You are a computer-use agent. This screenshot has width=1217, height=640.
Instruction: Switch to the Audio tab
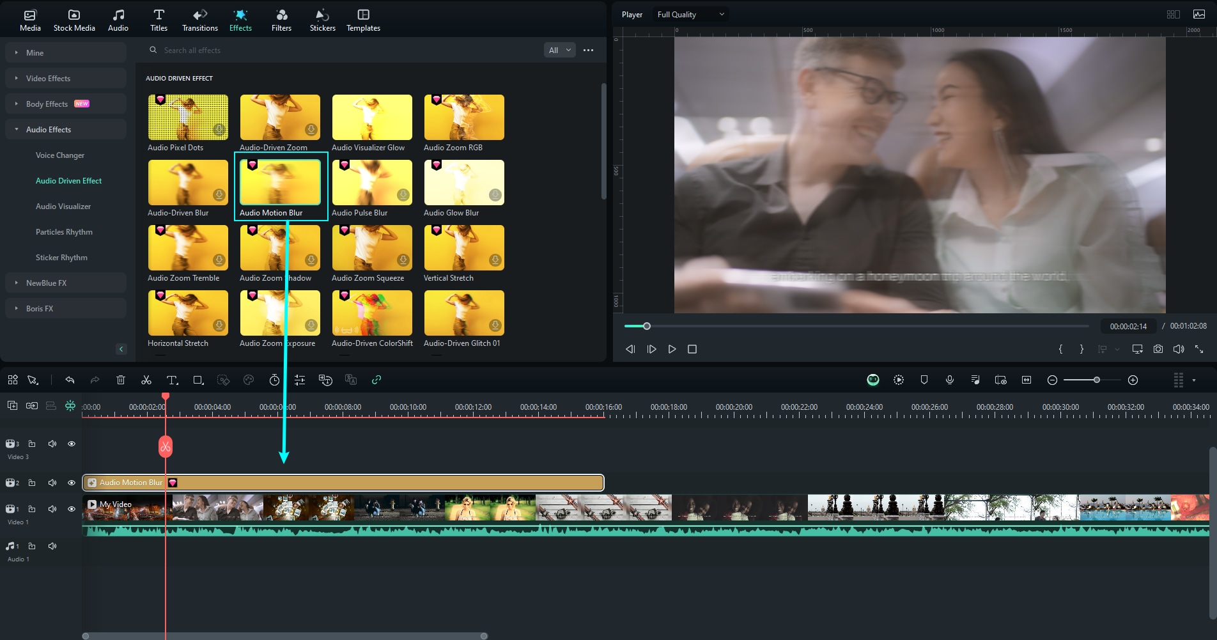pos(118,20)
